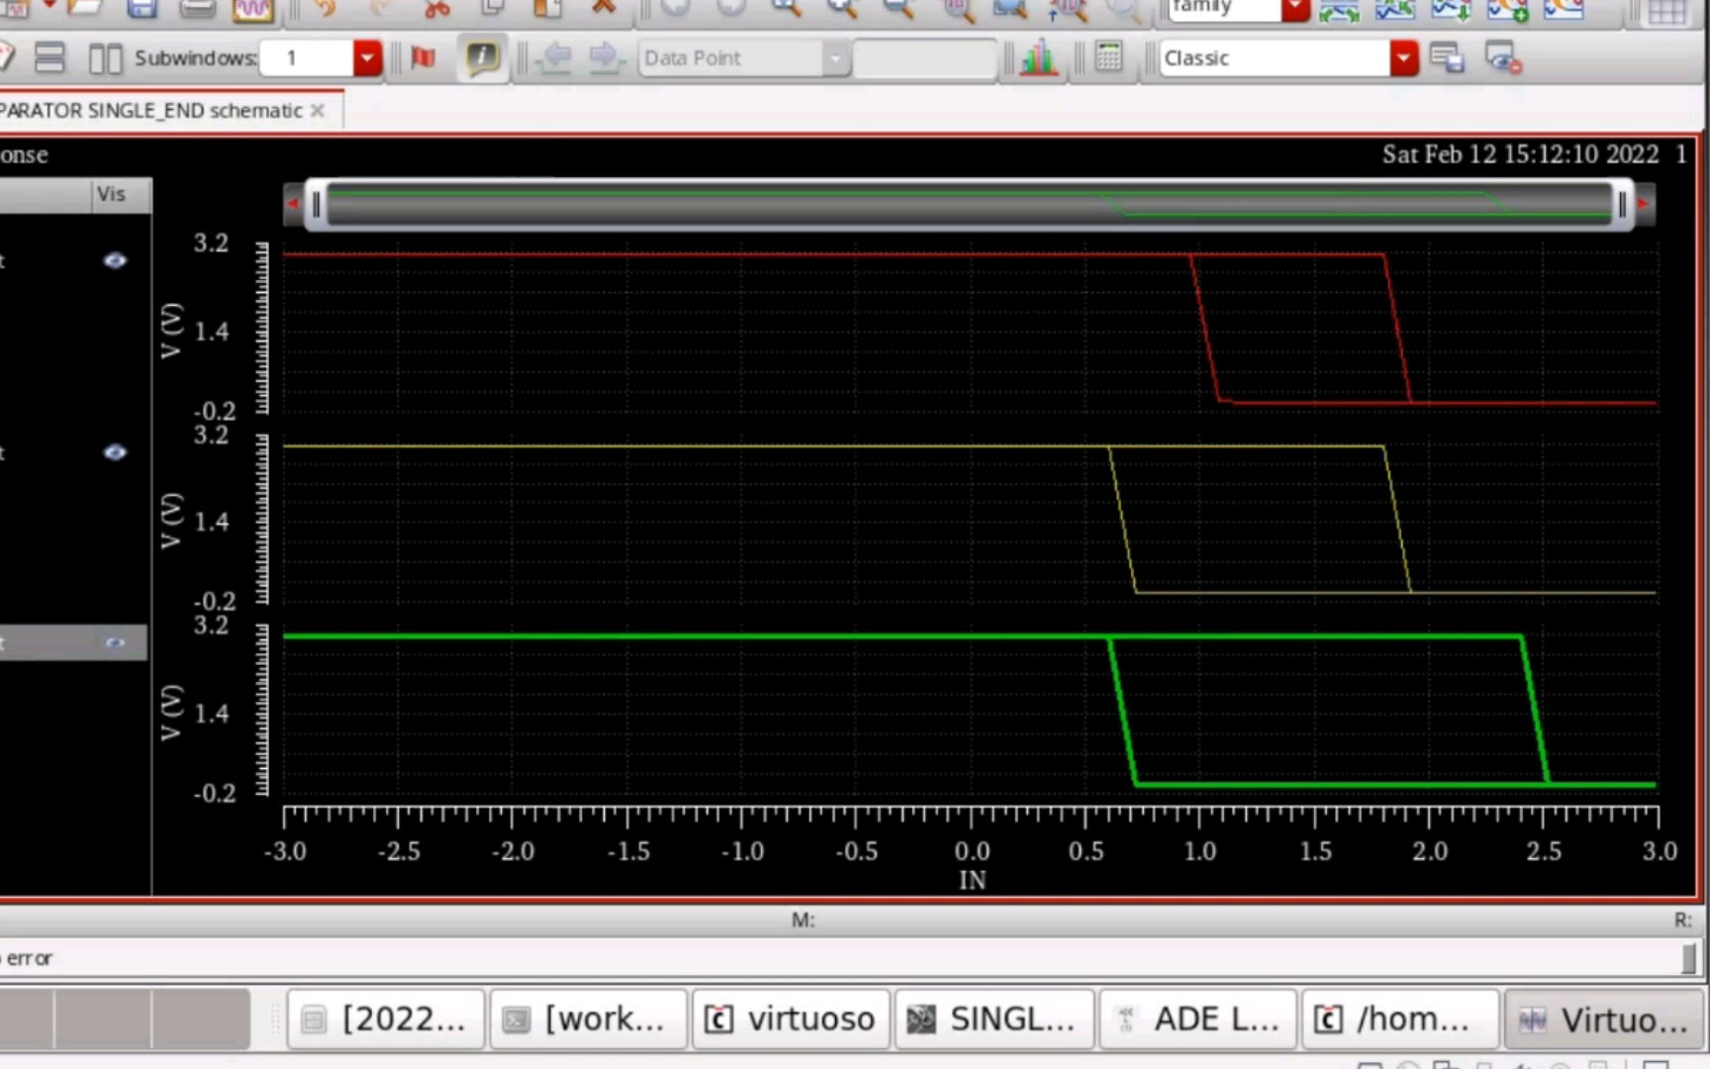
Task: Open the family dropdown arrow
Action: tap(1295, 9)
